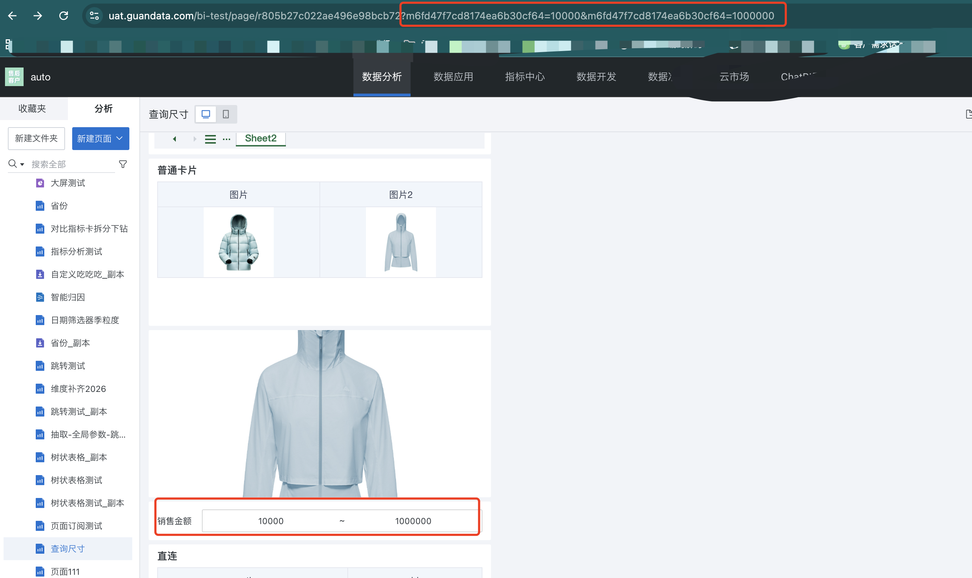The height and width of the screenshot is (578, 972).
Task: Edit the 销售金额 maximum value 1000000
Action: tap(413, 521)
